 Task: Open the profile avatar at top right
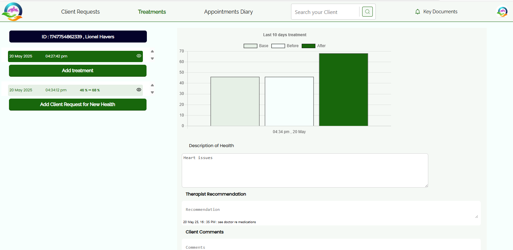click(x=502, y=12)
